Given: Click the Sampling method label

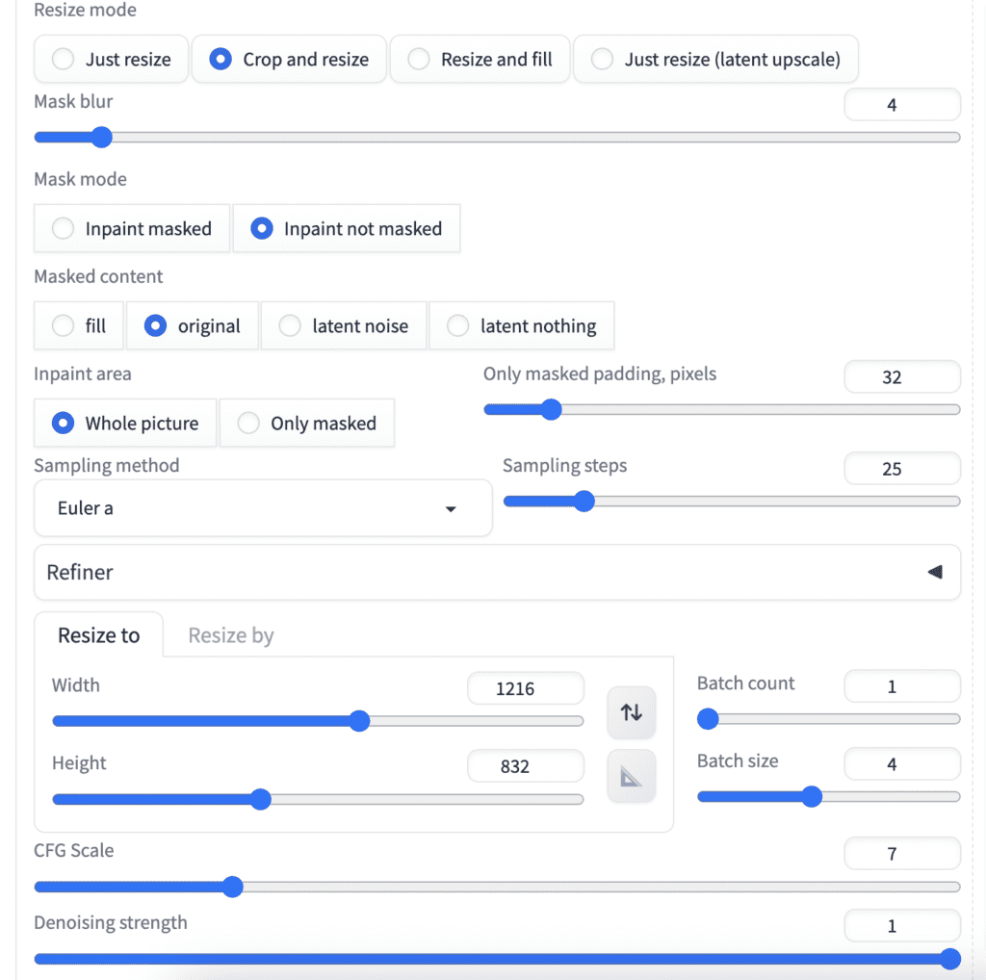Looking at the screenshot, I should point(106,465).
